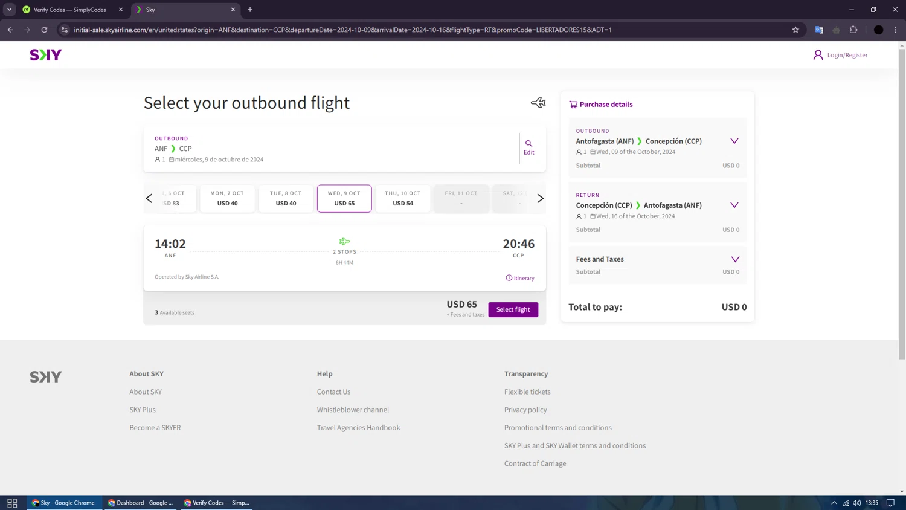Open Login/Register user icon

click(818, 55)
